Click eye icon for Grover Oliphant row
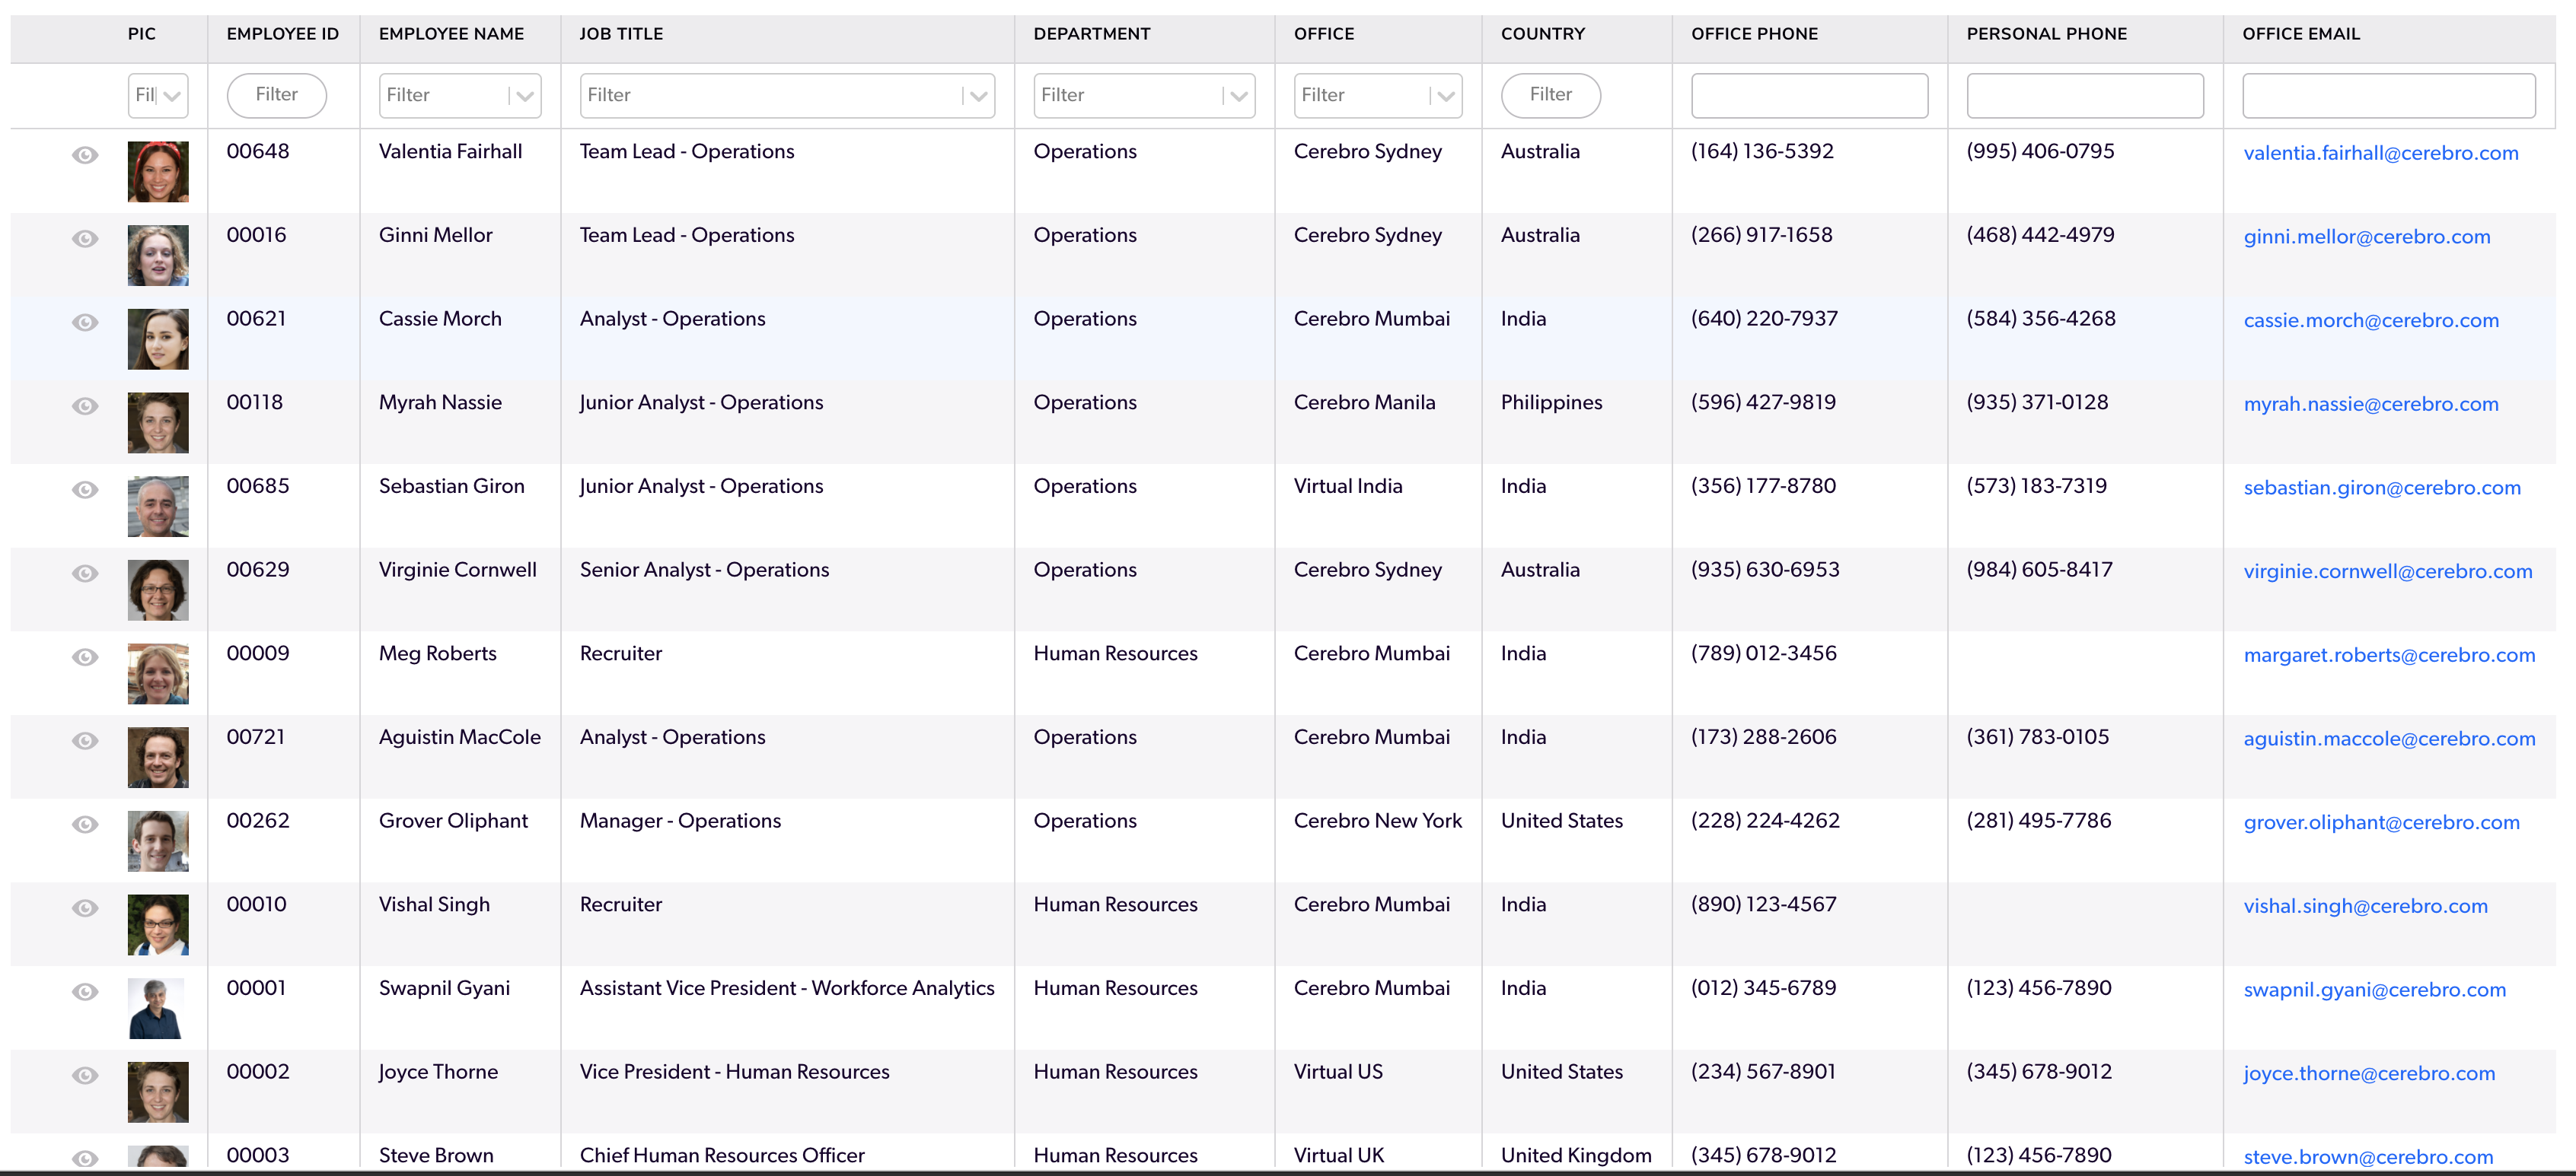Image resolution: width=2576 pixels, height=1176 pixels. [x=85, y=825]
